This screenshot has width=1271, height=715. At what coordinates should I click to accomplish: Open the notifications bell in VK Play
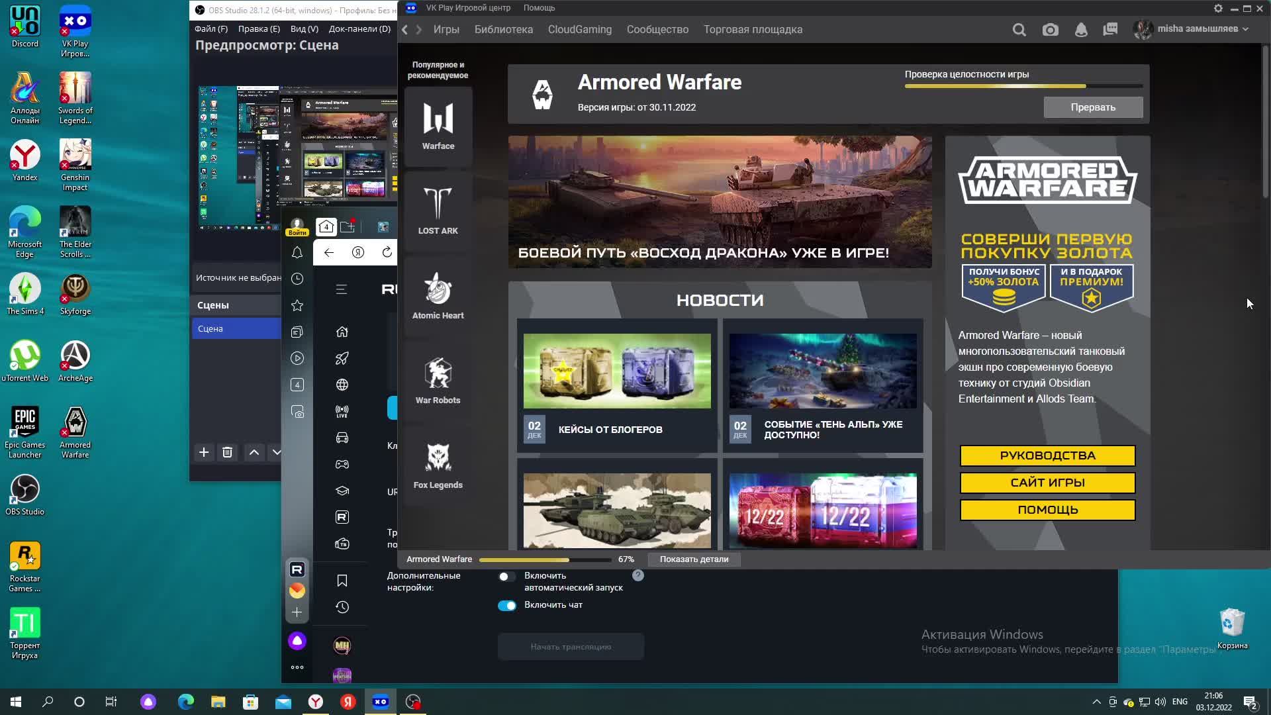[1081, 30]
